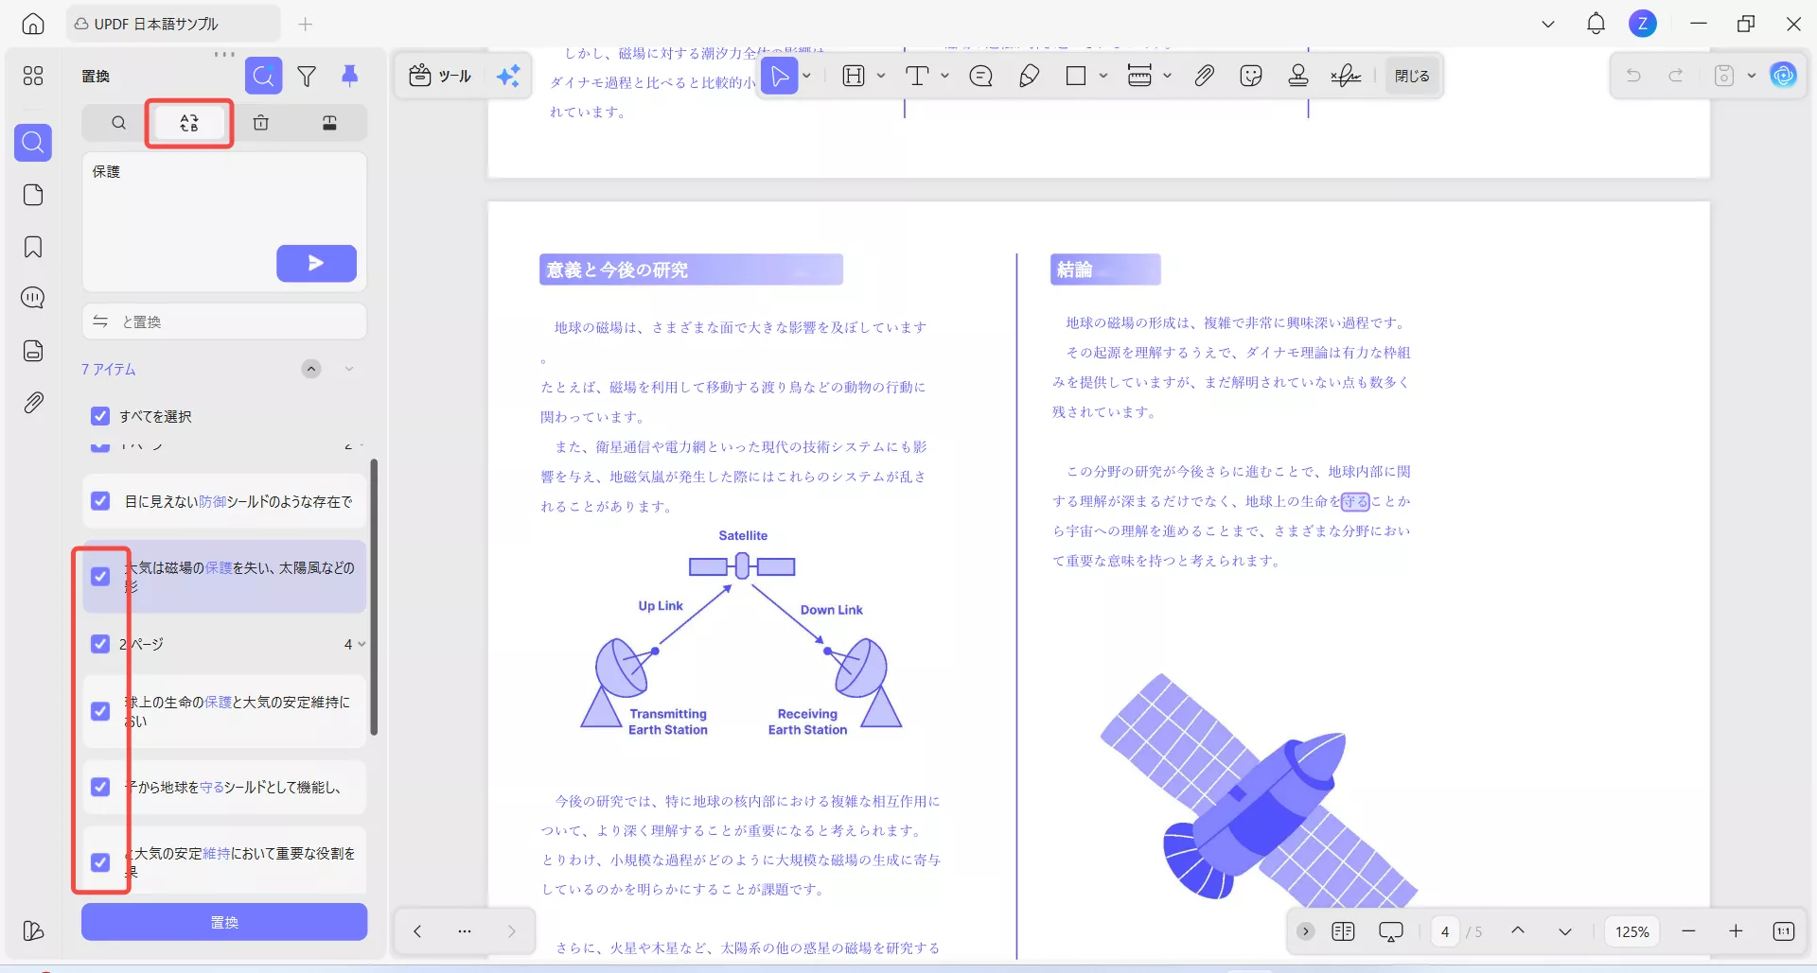1817x973 pixels.
Task: Open the signature tool
Action: (1346, 76)
